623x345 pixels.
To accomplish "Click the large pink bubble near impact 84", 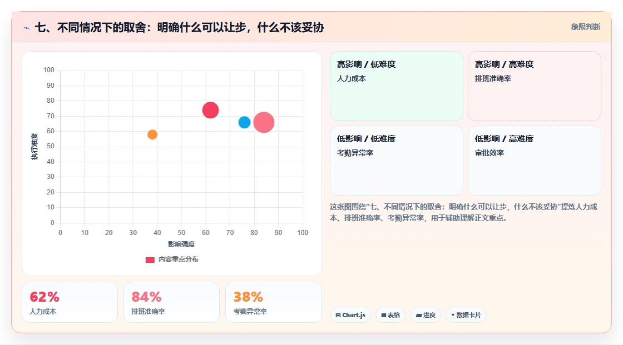I will pyautogui.click(x=264, y=122).
